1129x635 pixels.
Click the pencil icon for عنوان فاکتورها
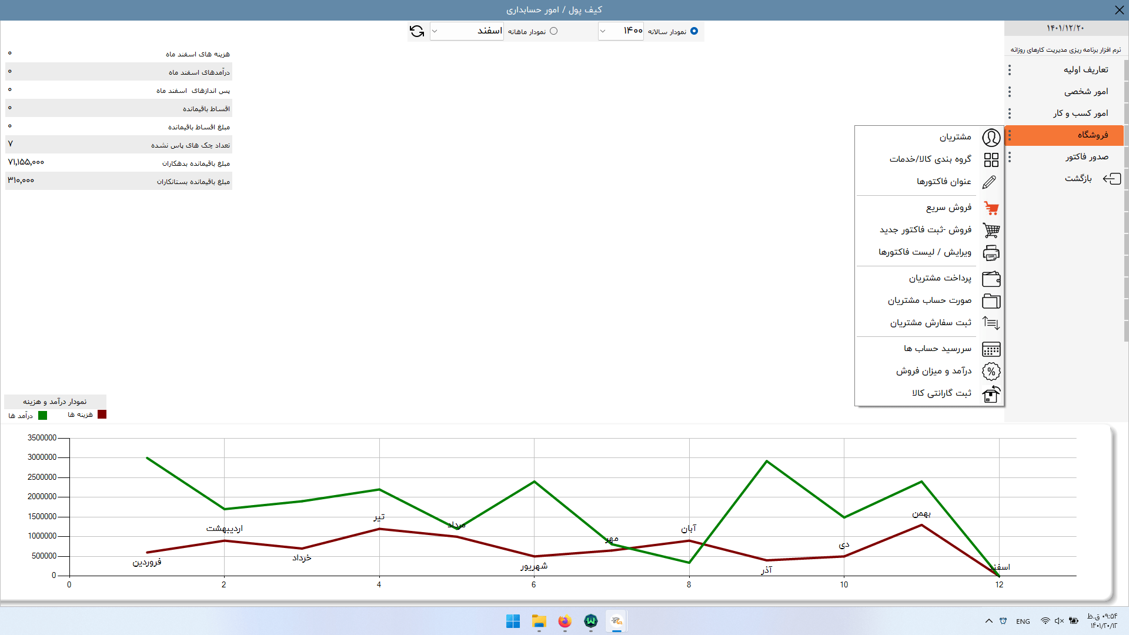990,182
